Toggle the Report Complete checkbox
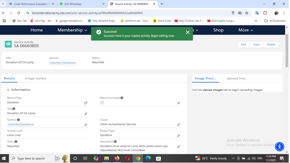The width and height of the screenshot is (290, 163). pos(102,103)
